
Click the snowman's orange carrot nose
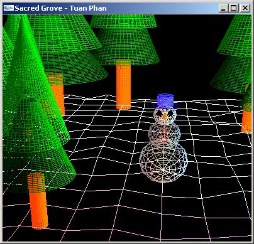click(165, 116)
